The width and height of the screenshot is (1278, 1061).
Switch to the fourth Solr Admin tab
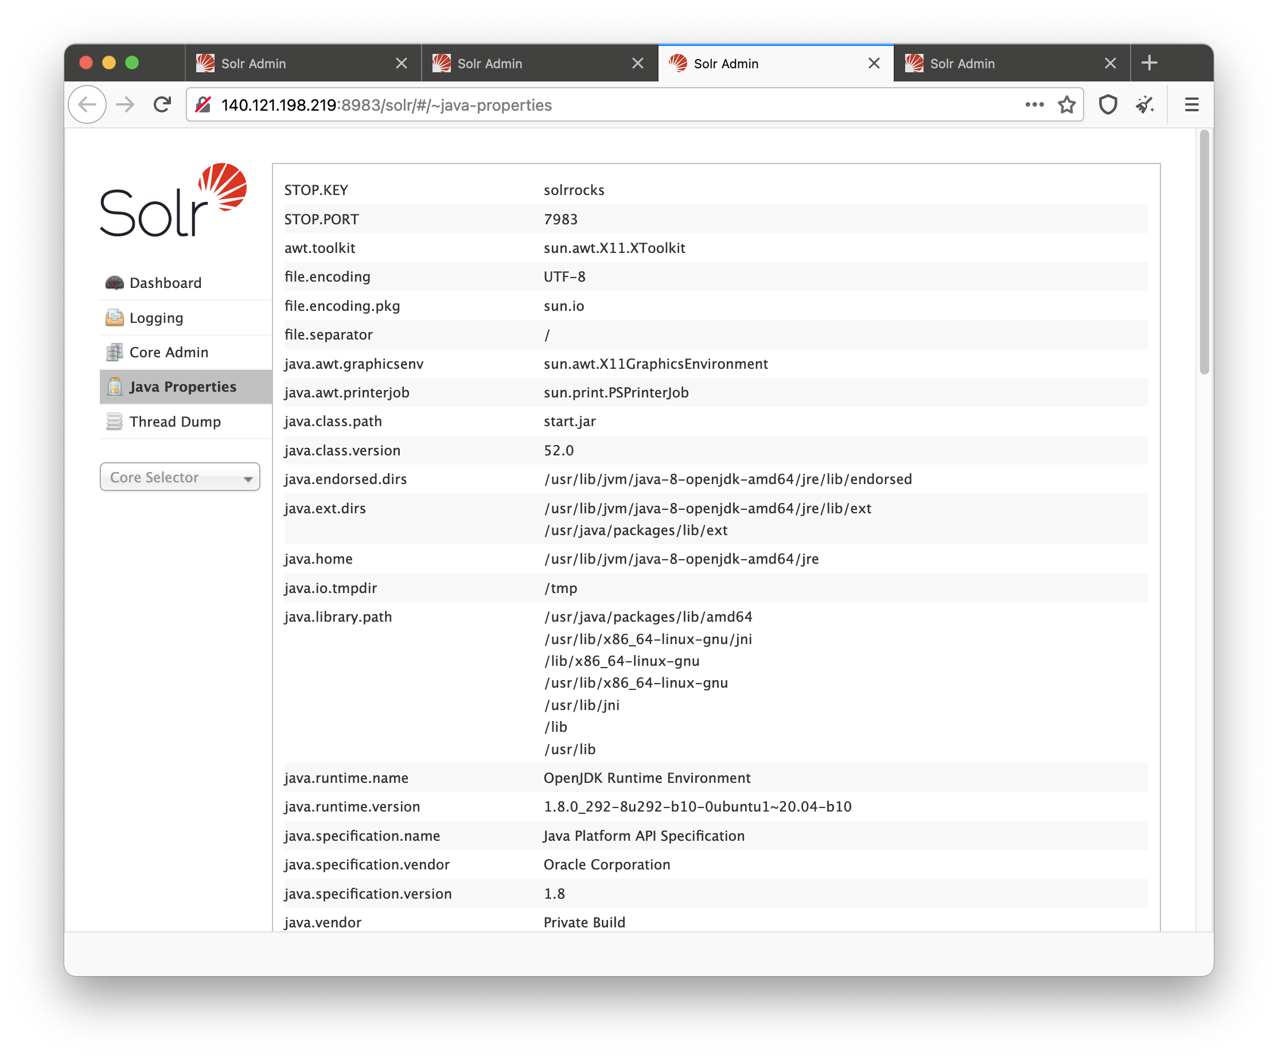(1012, 63)
